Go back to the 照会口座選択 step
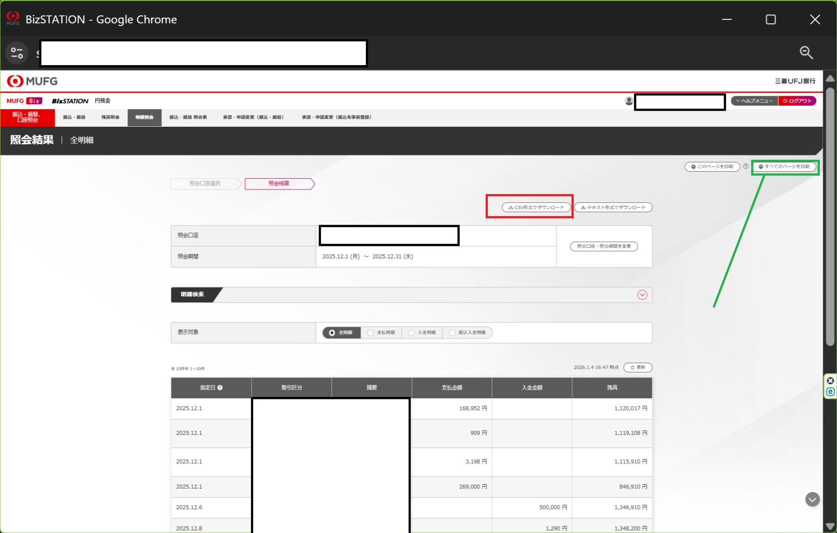The width and height of the screenshot is (837, 533). coord(205,184)
